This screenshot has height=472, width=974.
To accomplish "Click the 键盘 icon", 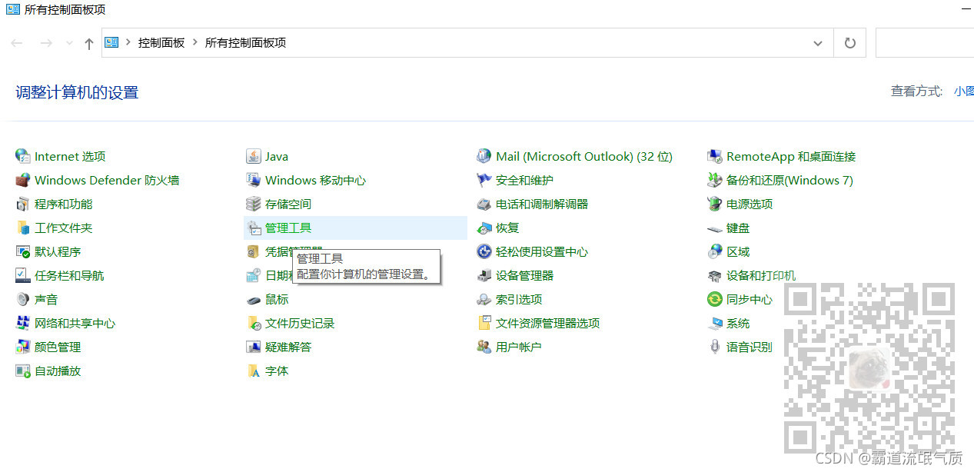I will point(714,228).
